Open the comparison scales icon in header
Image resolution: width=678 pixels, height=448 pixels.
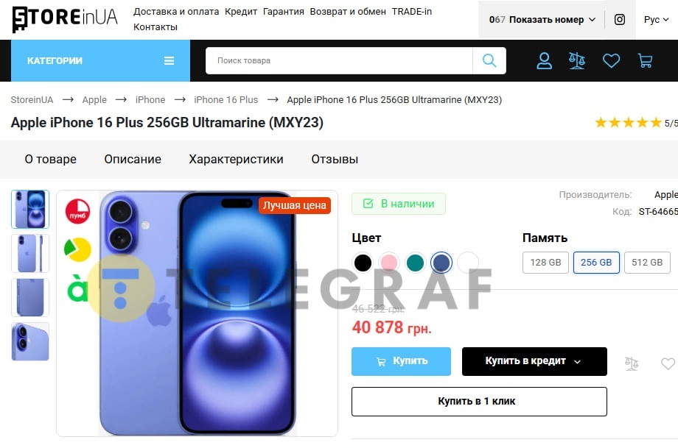click(x=577, y=61)
